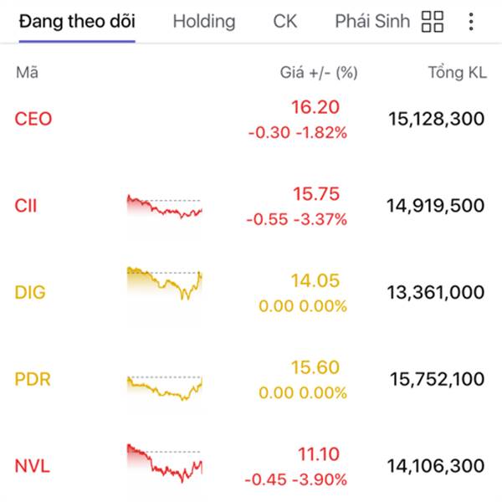View the NVL mini price chart
This screenshot has height=502, width=502.
[164, 464]
